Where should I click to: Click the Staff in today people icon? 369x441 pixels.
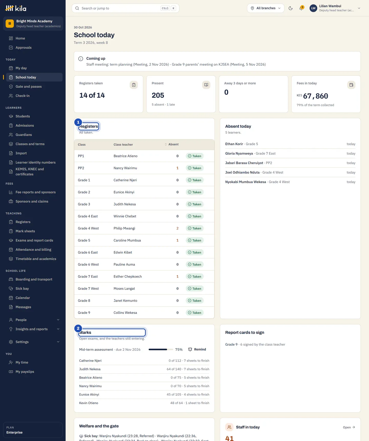229,427
